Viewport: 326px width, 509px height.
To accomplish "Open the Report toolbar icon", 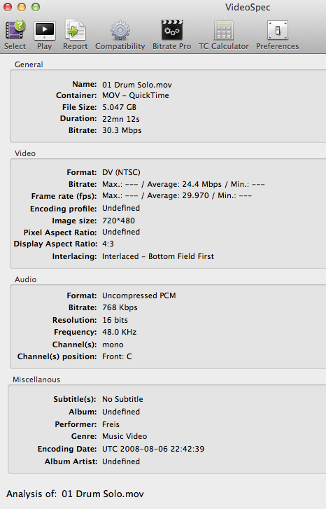I will (x=76, y=30).
